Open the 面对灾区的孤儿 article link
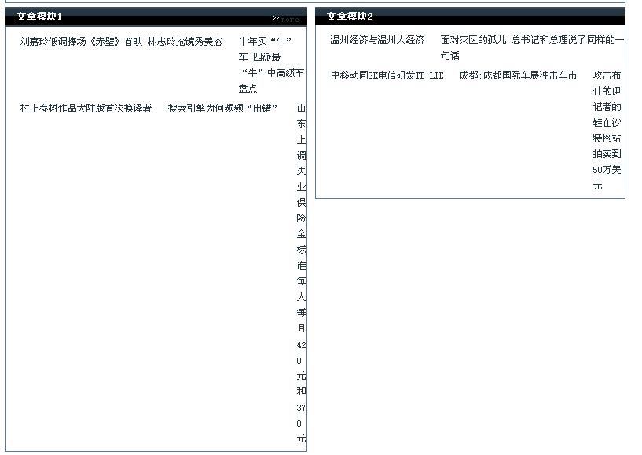This screenshot has height=455, width=642. 473,40
